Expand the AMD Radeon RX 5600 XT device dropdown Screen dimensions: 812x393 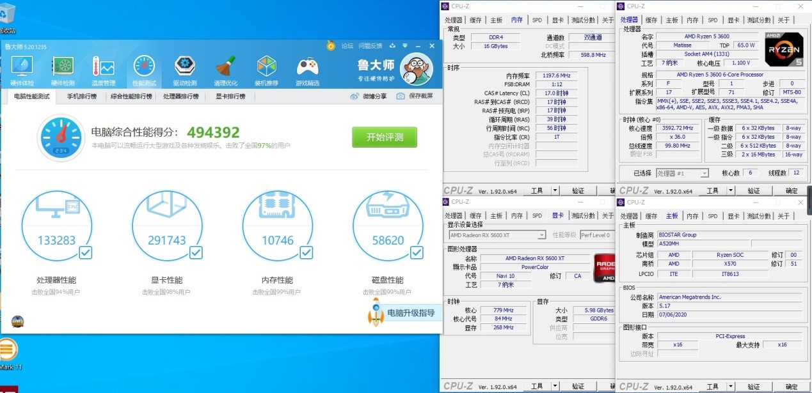(x=541, y=235)
